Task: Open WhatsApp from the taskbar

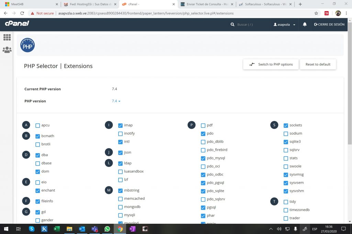Action: point(107,229)
